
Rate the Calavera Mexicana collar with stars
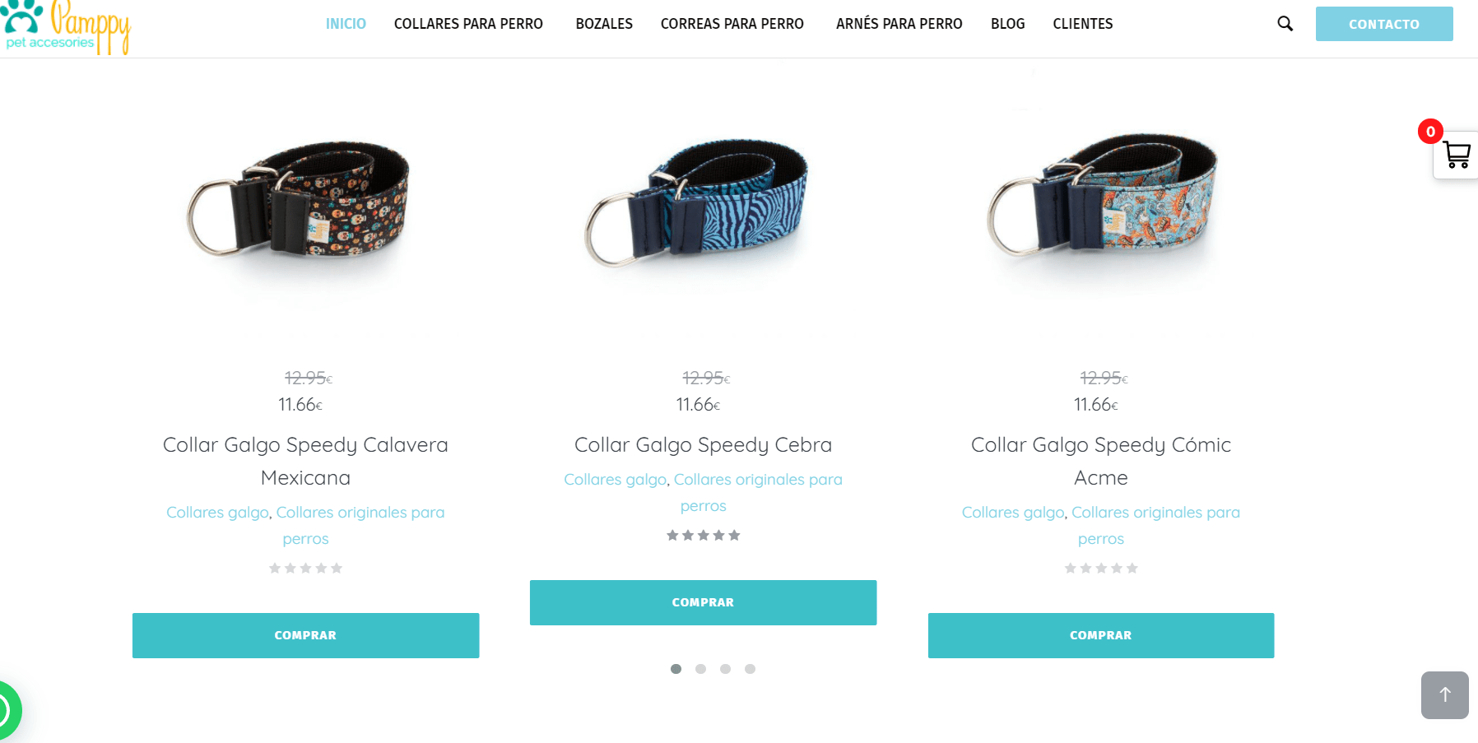[x=305, y=569]
